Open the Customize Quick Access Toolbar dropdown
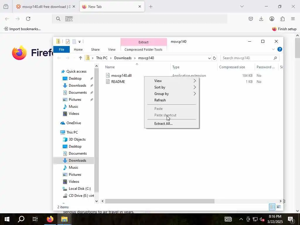This screenshot has width=300, height=225. point(79,42)
